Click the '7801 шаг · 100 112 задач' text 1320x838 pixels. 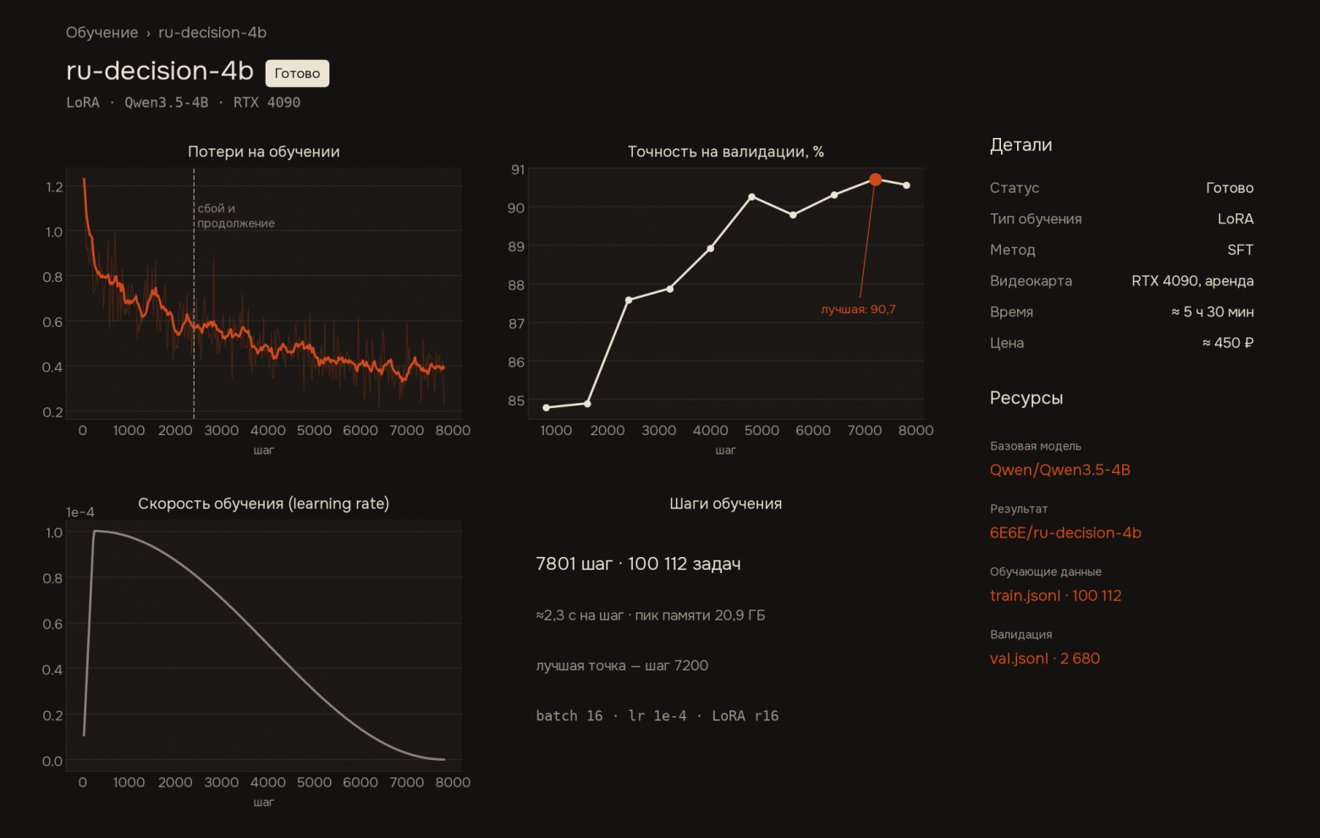coord(638,564)
